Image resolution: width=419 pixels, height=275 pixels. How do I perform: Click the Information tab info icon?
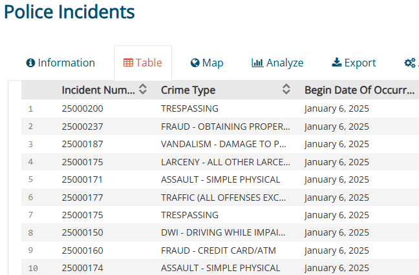click(x=30, y=63)
